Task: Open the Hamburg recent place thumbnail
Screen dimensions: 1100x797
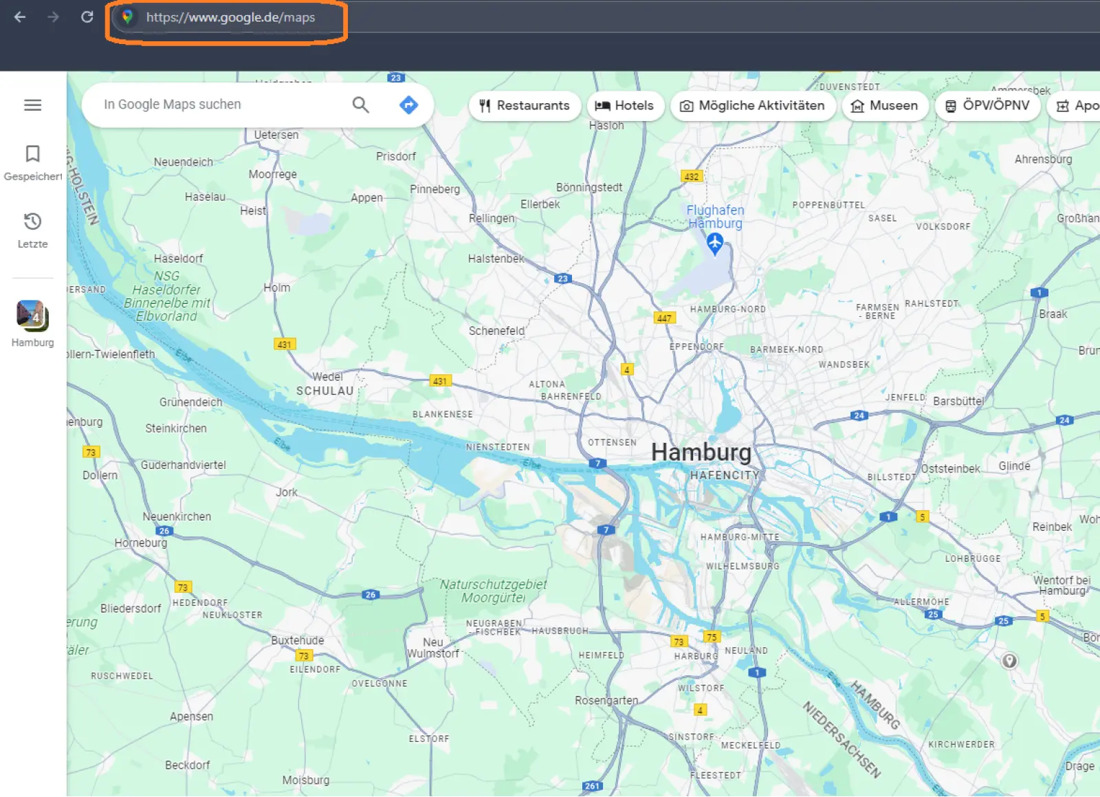Action: (x=32, y=316)
